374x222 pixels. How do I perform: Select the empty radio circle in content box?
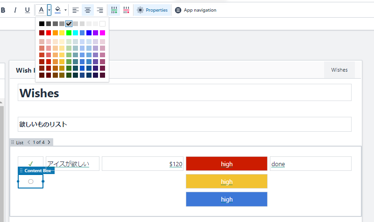(x=30, y=182)
